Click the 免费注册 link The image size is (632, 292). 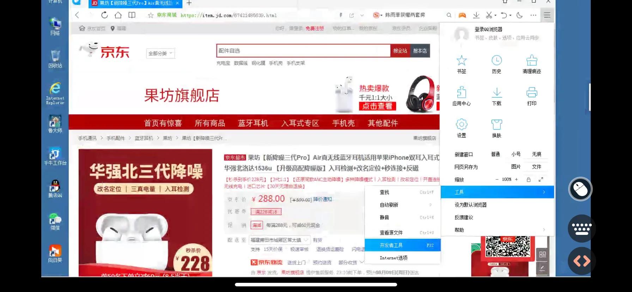315,28
